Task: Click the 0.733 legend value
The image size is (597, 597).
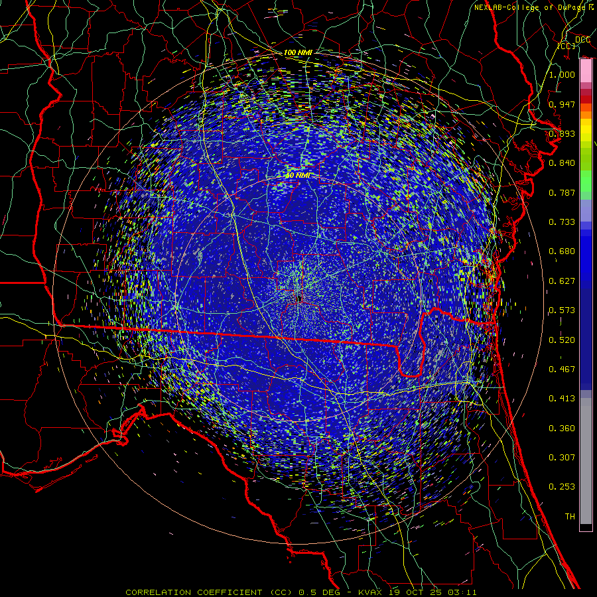Action: click(562, 222)
